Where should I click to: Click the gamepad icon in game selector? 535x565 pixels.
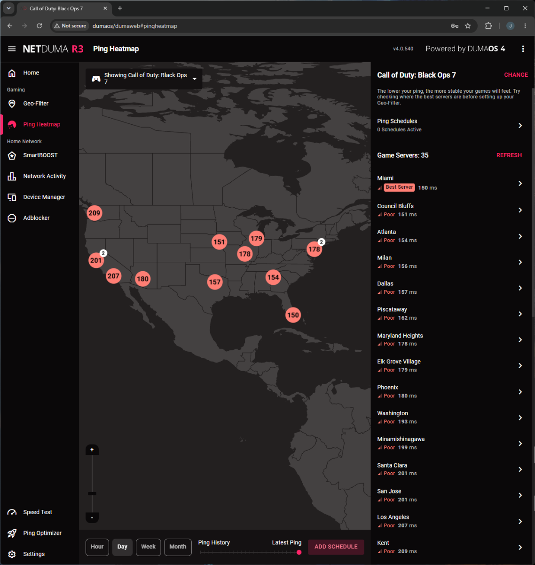(96, 79)
